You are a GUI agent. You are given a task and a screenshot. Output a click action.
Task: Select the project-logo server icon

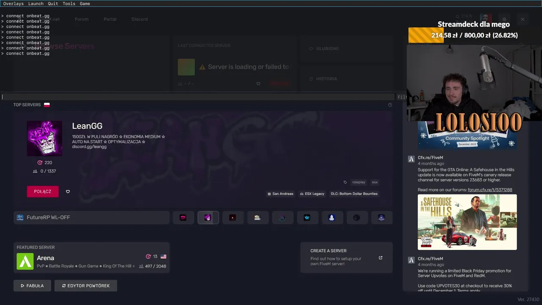(x=257, y=217)
